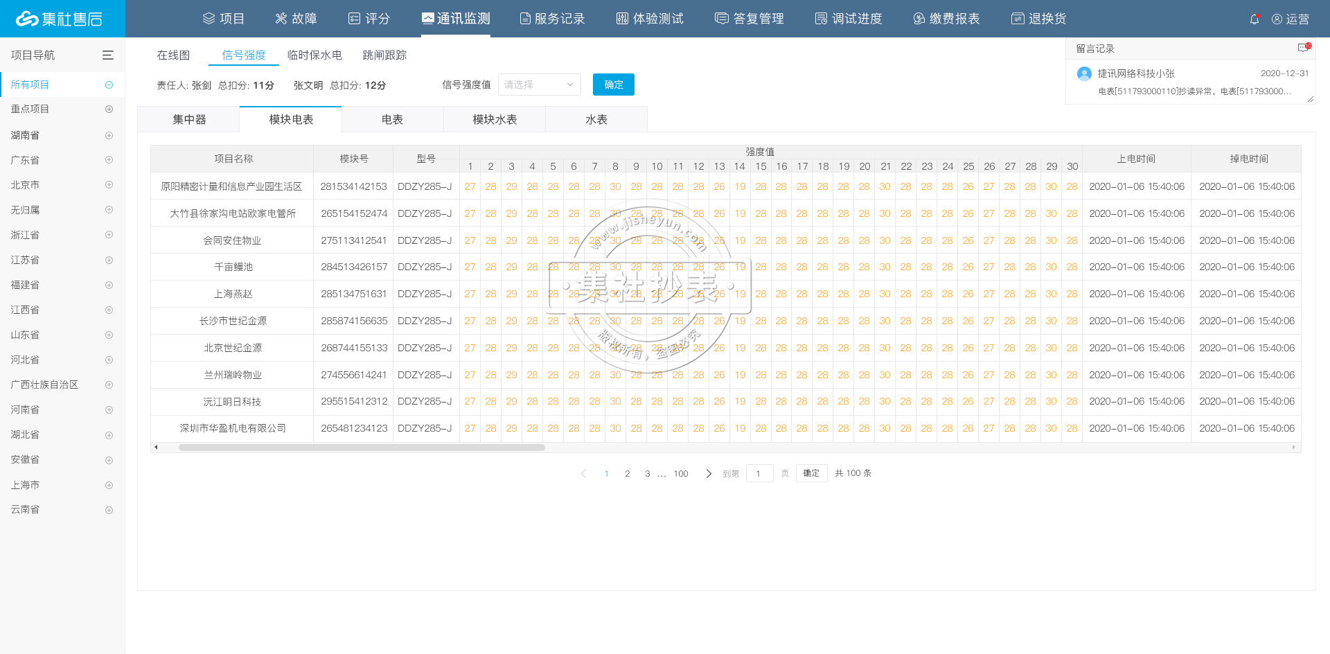
Task: Click the message icon in 留言记录 panel
Action: click(x=1301, y=48)
